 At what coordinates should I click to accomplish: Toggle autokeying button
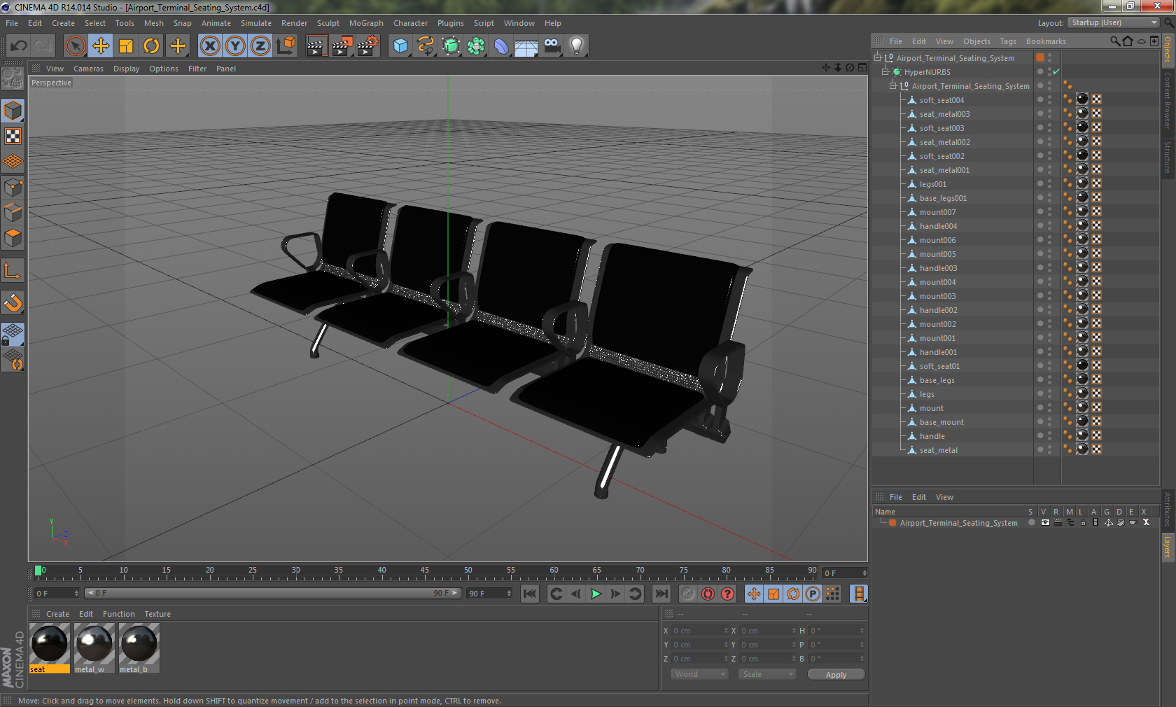(x=708, y=594)
